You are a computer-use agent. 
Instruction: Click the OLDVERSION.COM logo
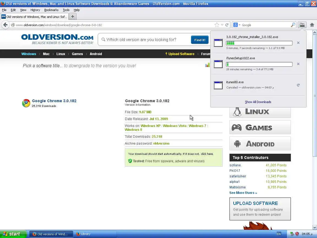pos(57,39)
